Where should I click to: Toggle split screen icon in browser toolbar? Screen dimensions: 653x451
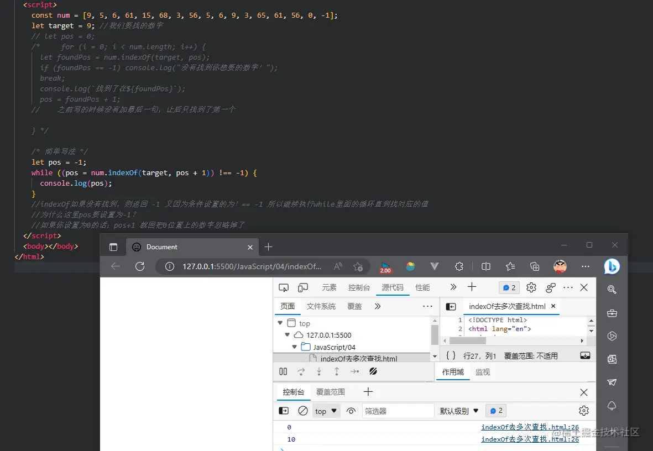click(485, 266)
